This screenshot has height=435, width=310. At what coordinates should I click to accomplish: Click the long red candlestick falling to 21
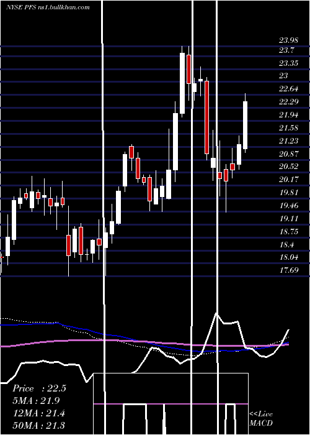(206, 117)
